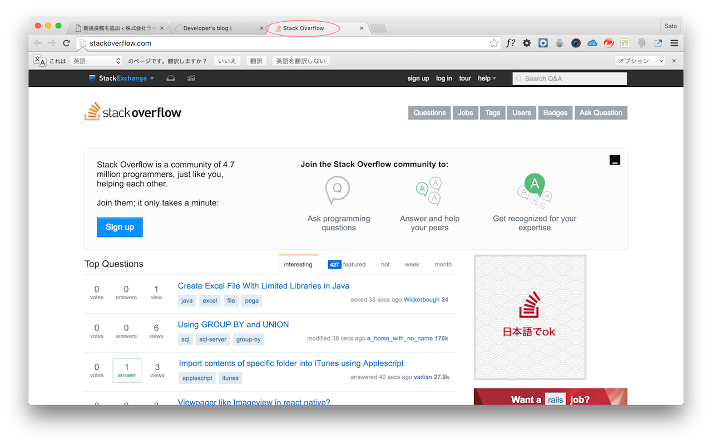Click the black gear extension icon
The image size is (712, 445).
click(x=527, y=43)
